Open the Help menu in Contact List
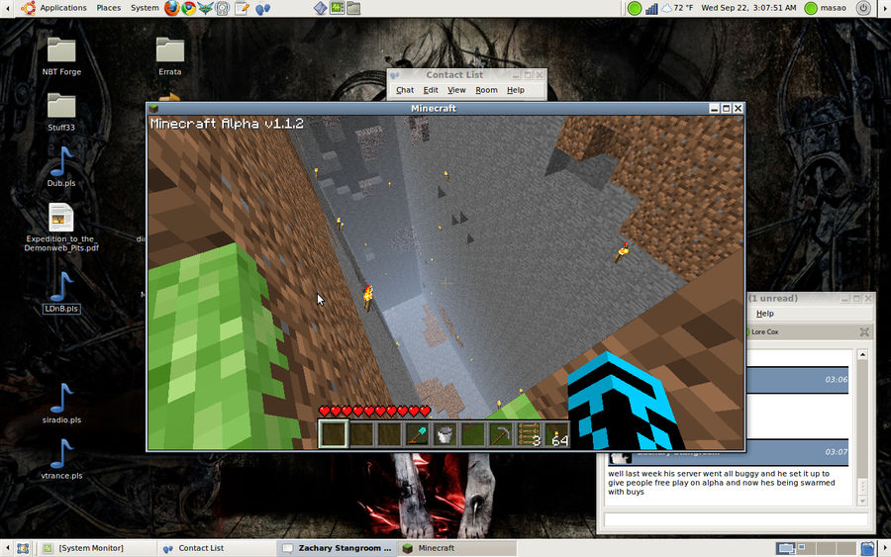The image size is (891, 557). pos(516,90)
